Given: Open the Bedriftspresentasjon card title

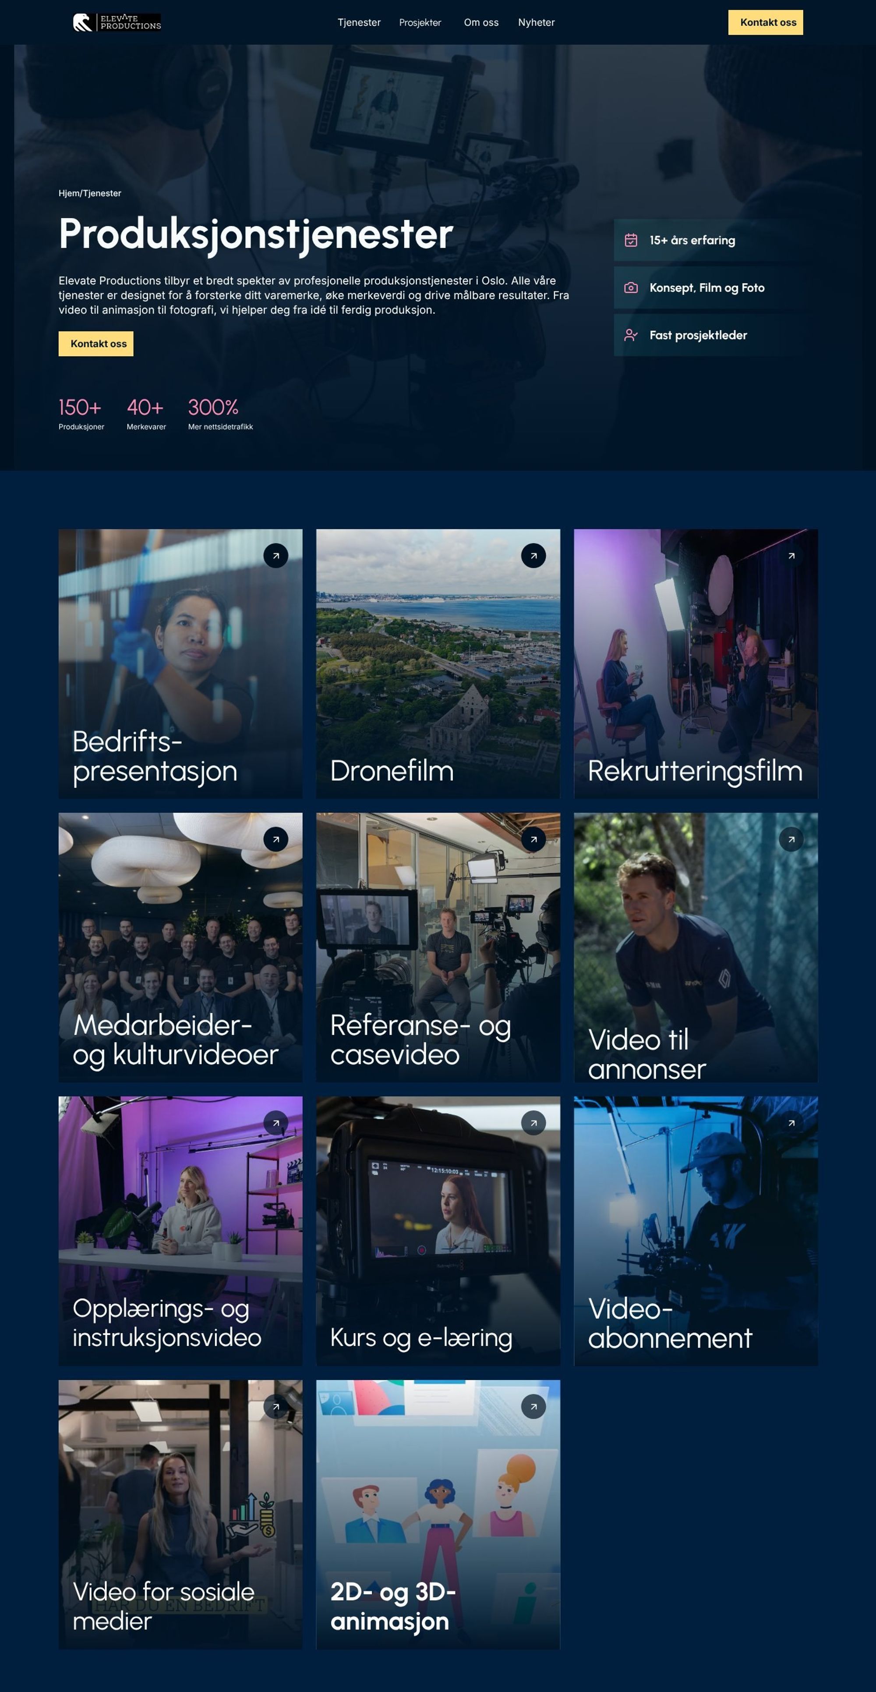Looking at the screenshot, I should click(x=154, y=756).
